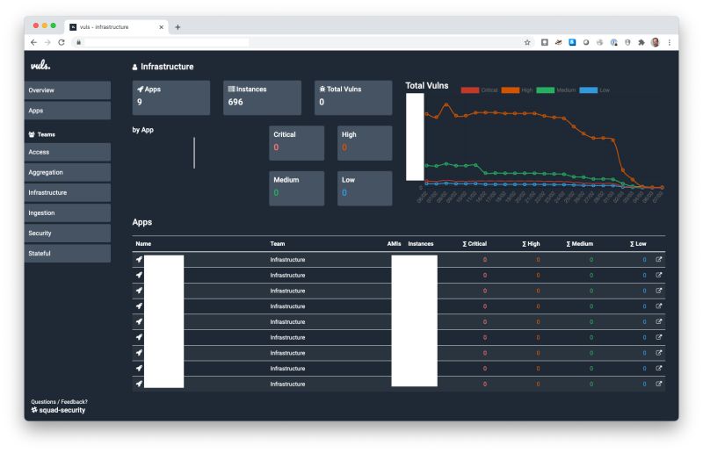Viewport: 703px width, 453px height.
Task: Click the Low count card
Action: [x=365, y=188]
